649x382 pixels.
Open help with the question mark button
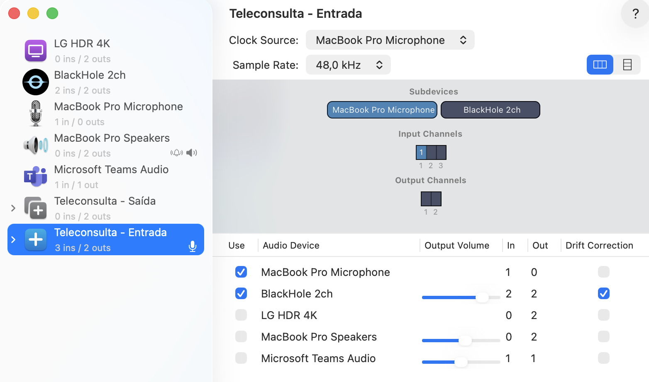pyautogui.click(x=635, y=14)
